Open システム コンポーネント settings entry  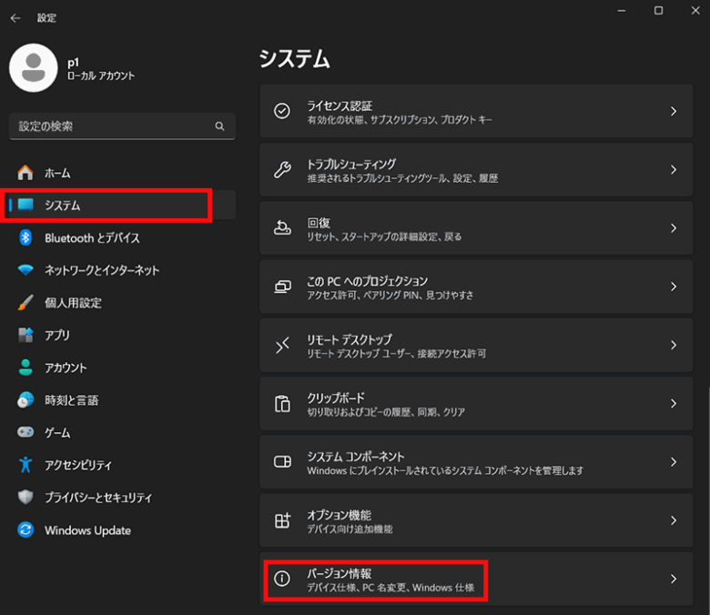(x=476, y=461)
